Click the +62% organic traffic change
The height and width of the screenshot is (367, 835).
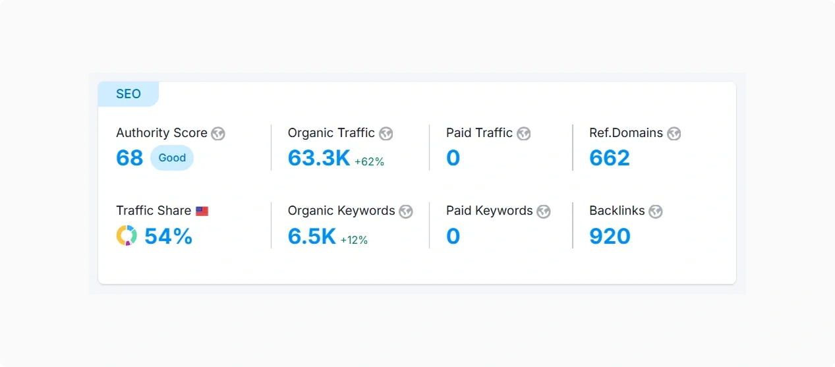[x=370, y=162]
